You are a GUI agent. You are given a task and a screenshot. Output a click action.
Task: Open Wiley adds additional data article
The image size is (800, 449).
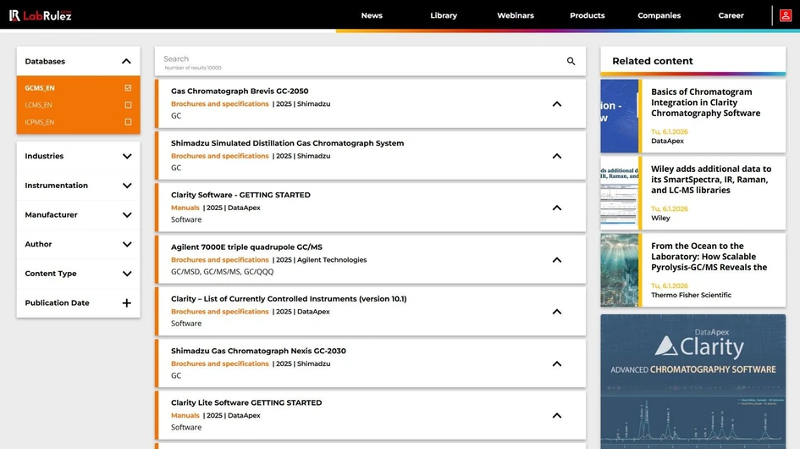point(711,180)
